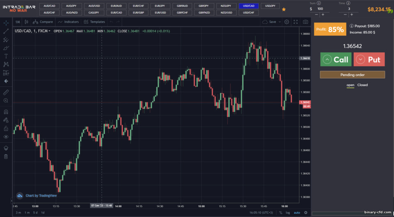Select the text annotation tool

point(6,56)
